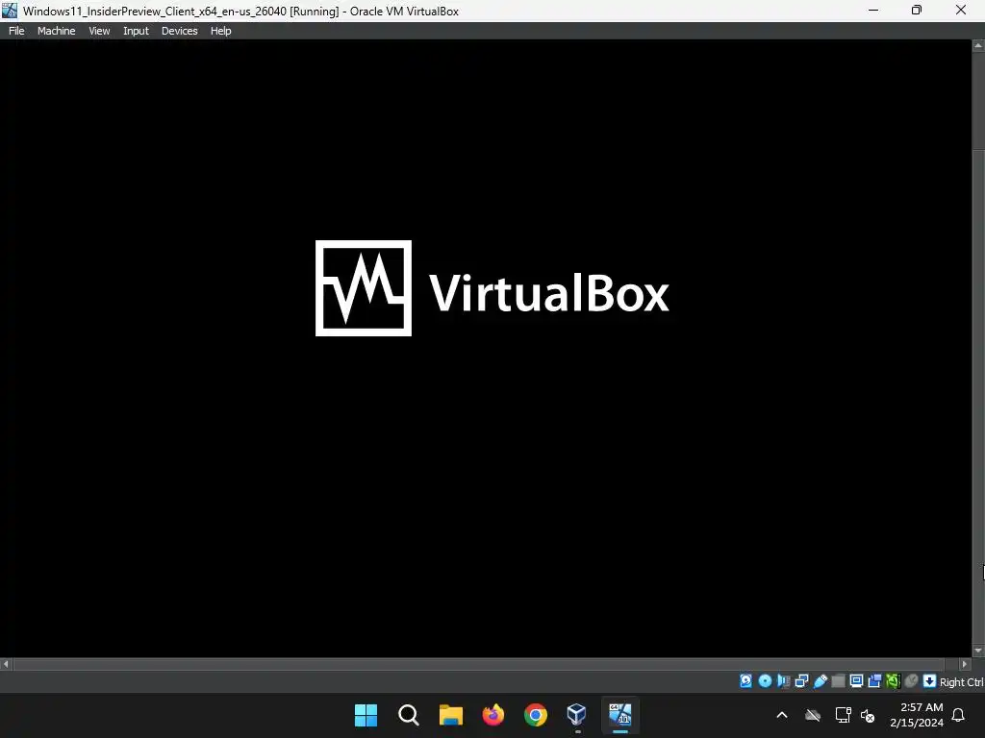985x738 pixels.
Task: Click the horizontal scrollbar left arrow
Action: point(6,664)
